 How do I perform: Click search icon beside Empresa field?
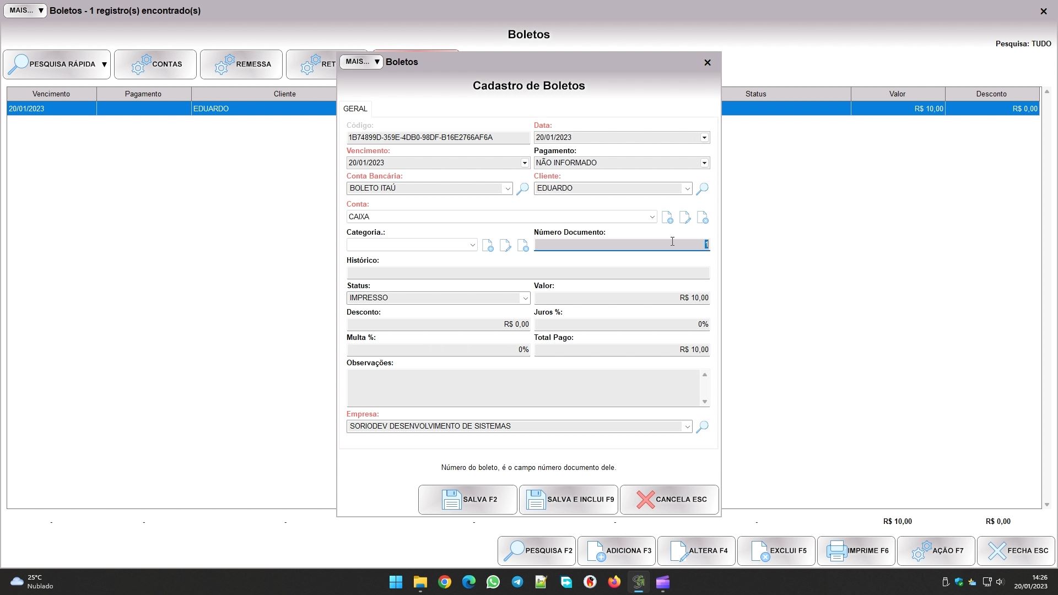pyautogui.click(x=702, y=427)
